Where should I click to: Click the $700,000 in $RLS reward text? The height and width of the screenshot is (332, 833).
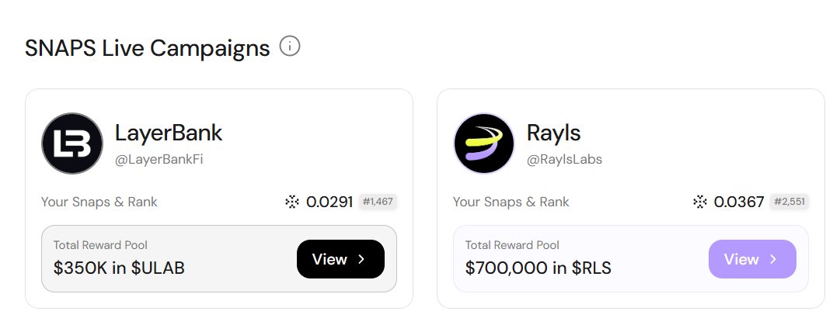click(538, 268)
